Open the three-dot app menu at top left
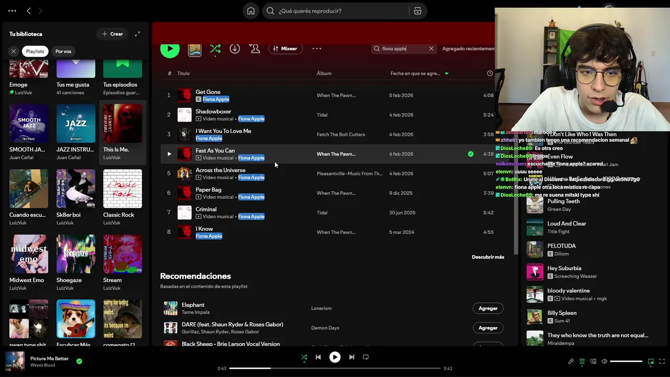Screen dimensions: 670x377 tap(12, 10)
